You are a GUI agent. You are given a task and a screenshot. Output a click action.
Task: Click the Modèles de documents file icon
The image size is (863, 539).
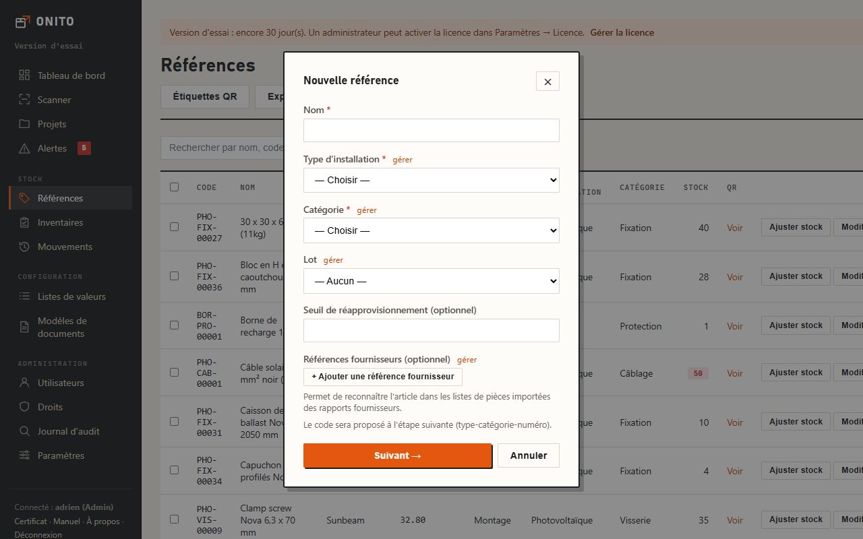[24, 327]
